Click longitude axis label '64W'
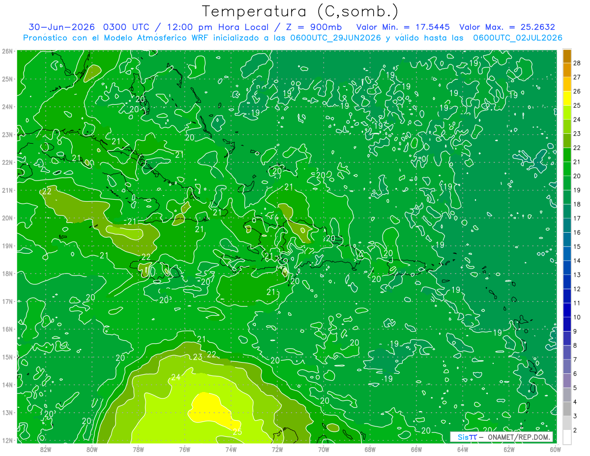The image size is (590, 456). tap(462, 449)
